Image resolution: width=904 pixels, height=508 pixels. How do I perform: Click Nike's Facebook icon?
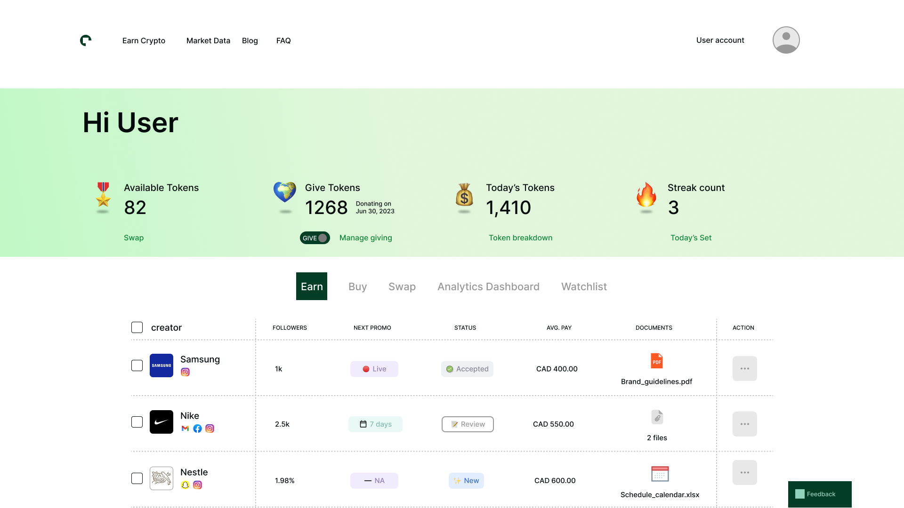[x=198, y=429]
